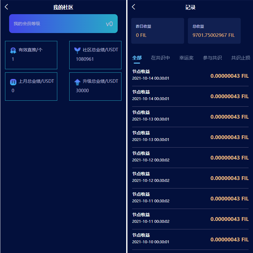Image resolution: width=253 pixels, height=253 pixels.
Task: Click the 30000 upgrade value
Action: (82, 91)
